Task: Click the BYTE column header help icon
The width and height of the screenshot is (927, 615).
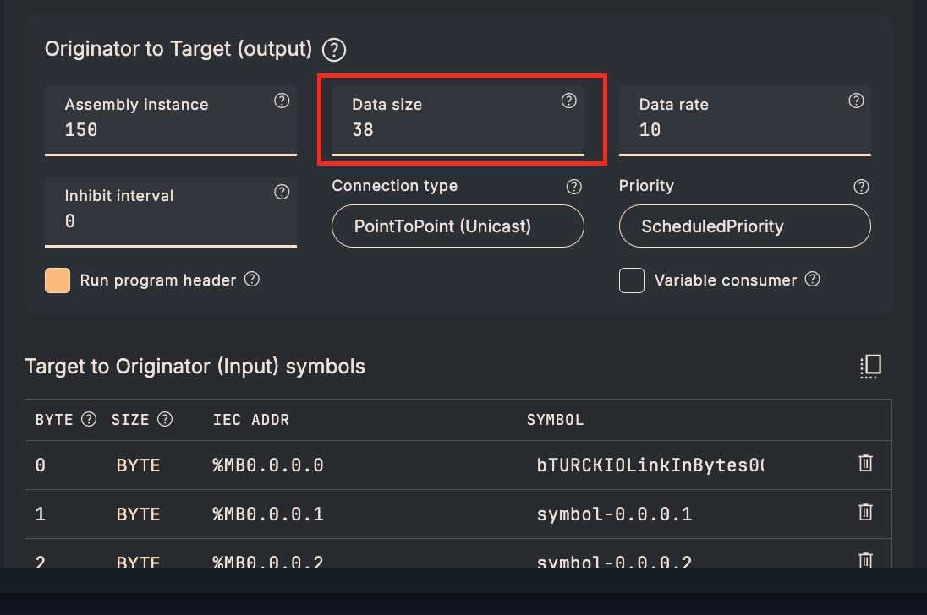Action: (89, 419)
